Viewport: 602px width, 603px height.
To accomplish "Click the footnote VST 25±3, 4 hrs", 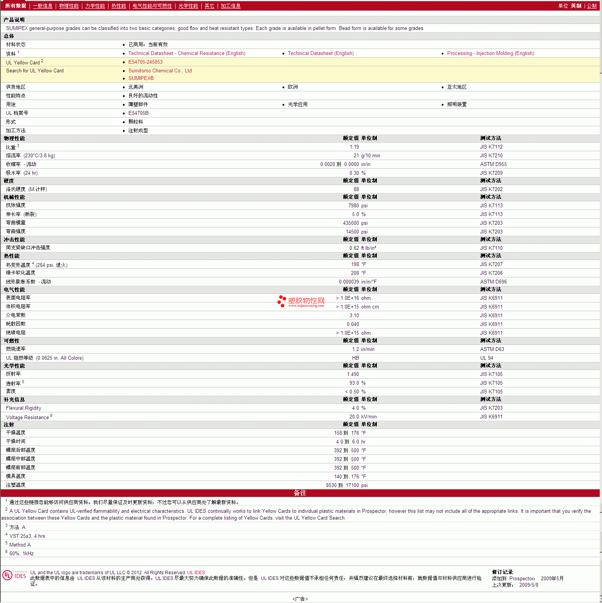I will (x=27, y=536).
